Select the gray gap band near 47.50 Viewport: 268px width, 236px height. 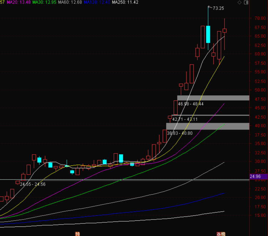click(213, 98)
